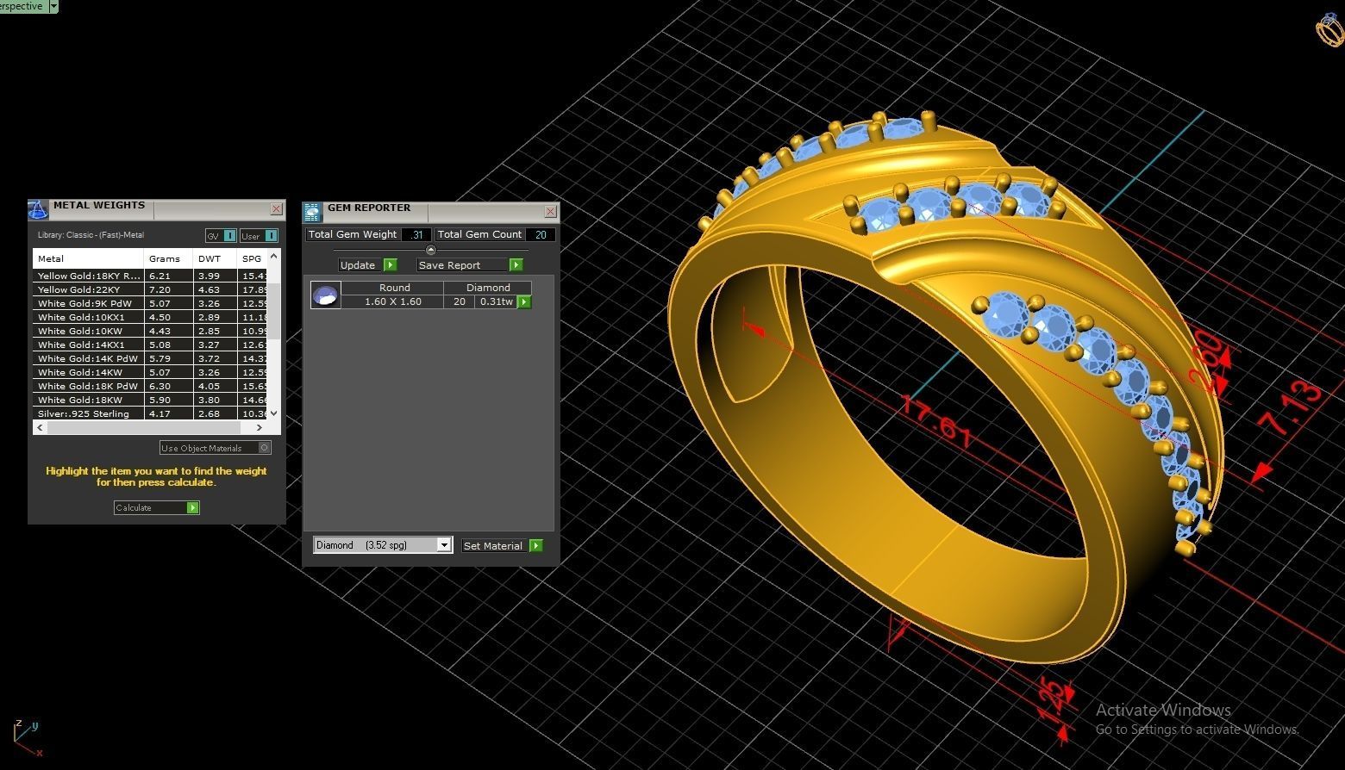
Task: Click the Gem Reporter panel header icon
Action: click(312, 212)
